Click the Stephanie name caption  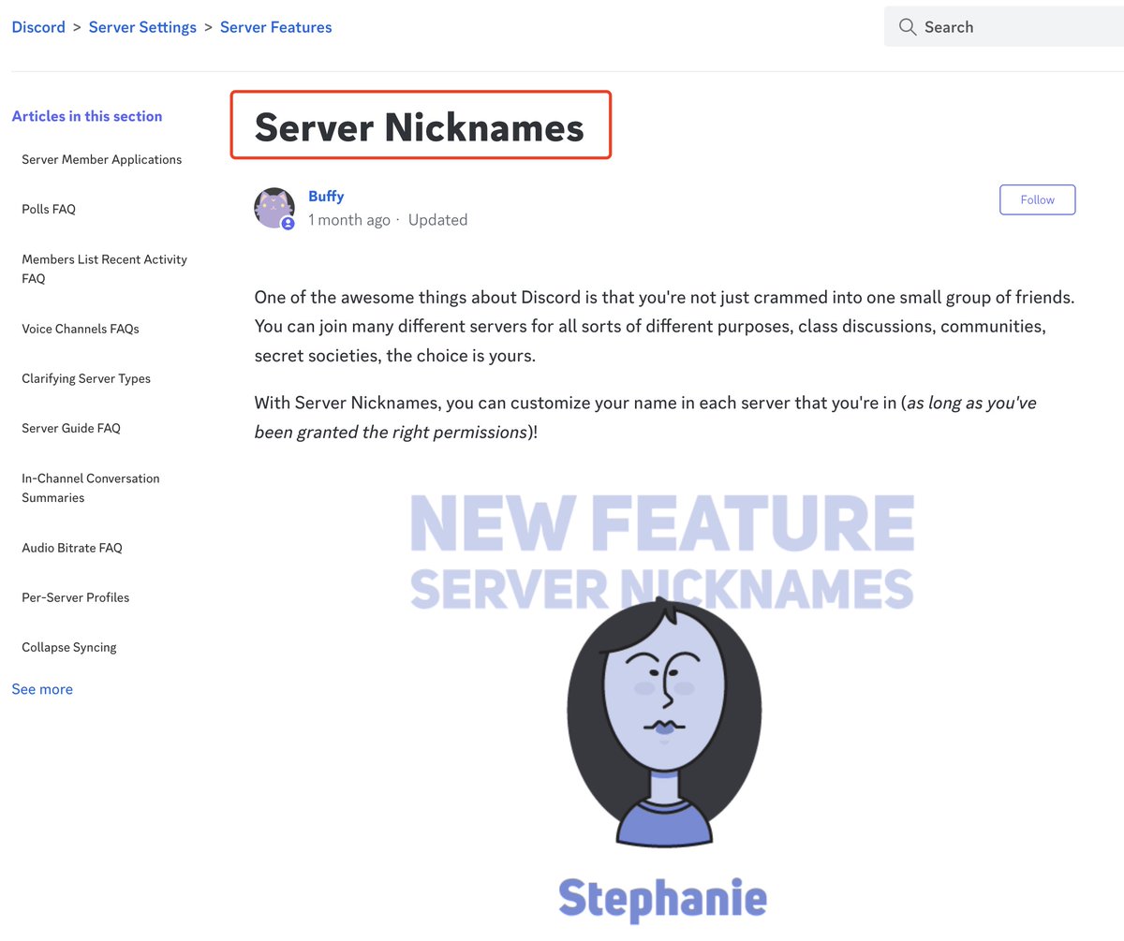(x=663, y=898)
